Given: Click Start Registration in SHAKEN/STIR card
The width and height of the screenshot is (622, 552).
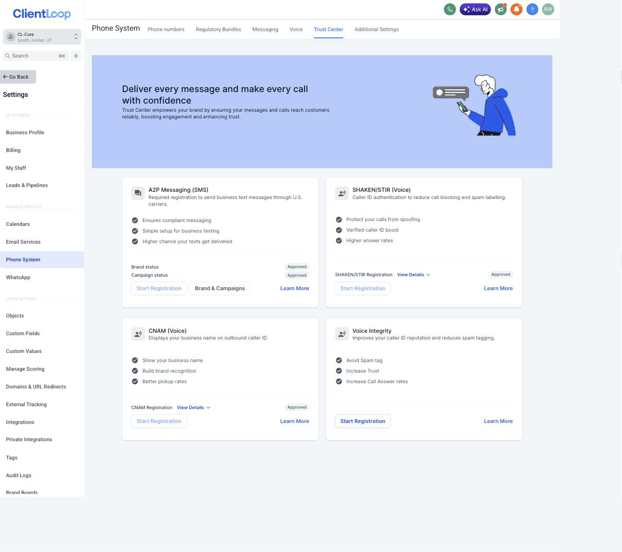Looking at the screenshot, I should click(x=363, y=288).
